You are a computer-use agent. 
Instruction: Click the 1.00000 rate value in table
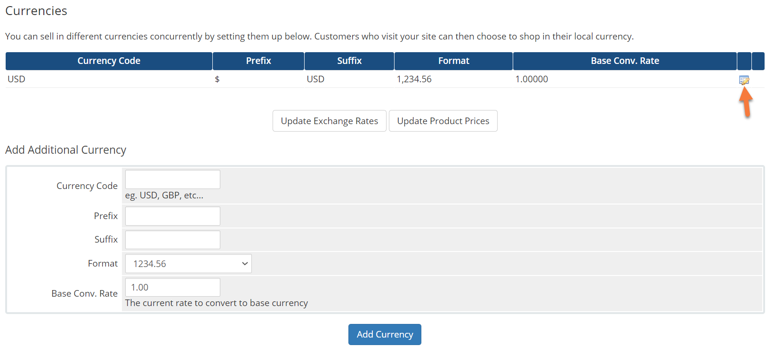(532, 79)
